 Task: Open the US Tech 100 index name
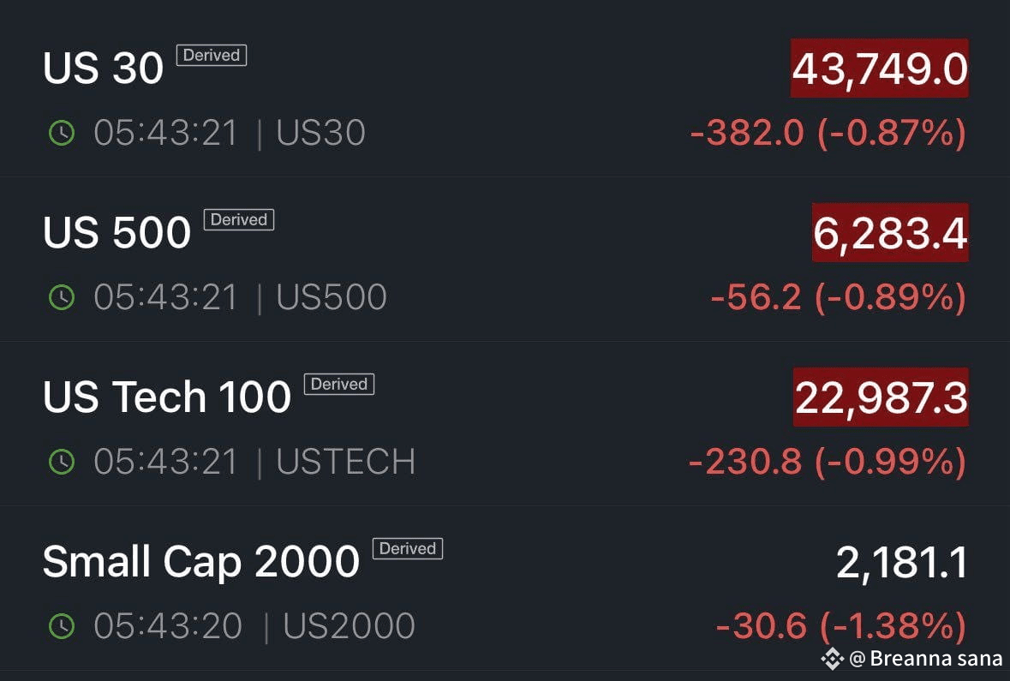pos(167,397)
